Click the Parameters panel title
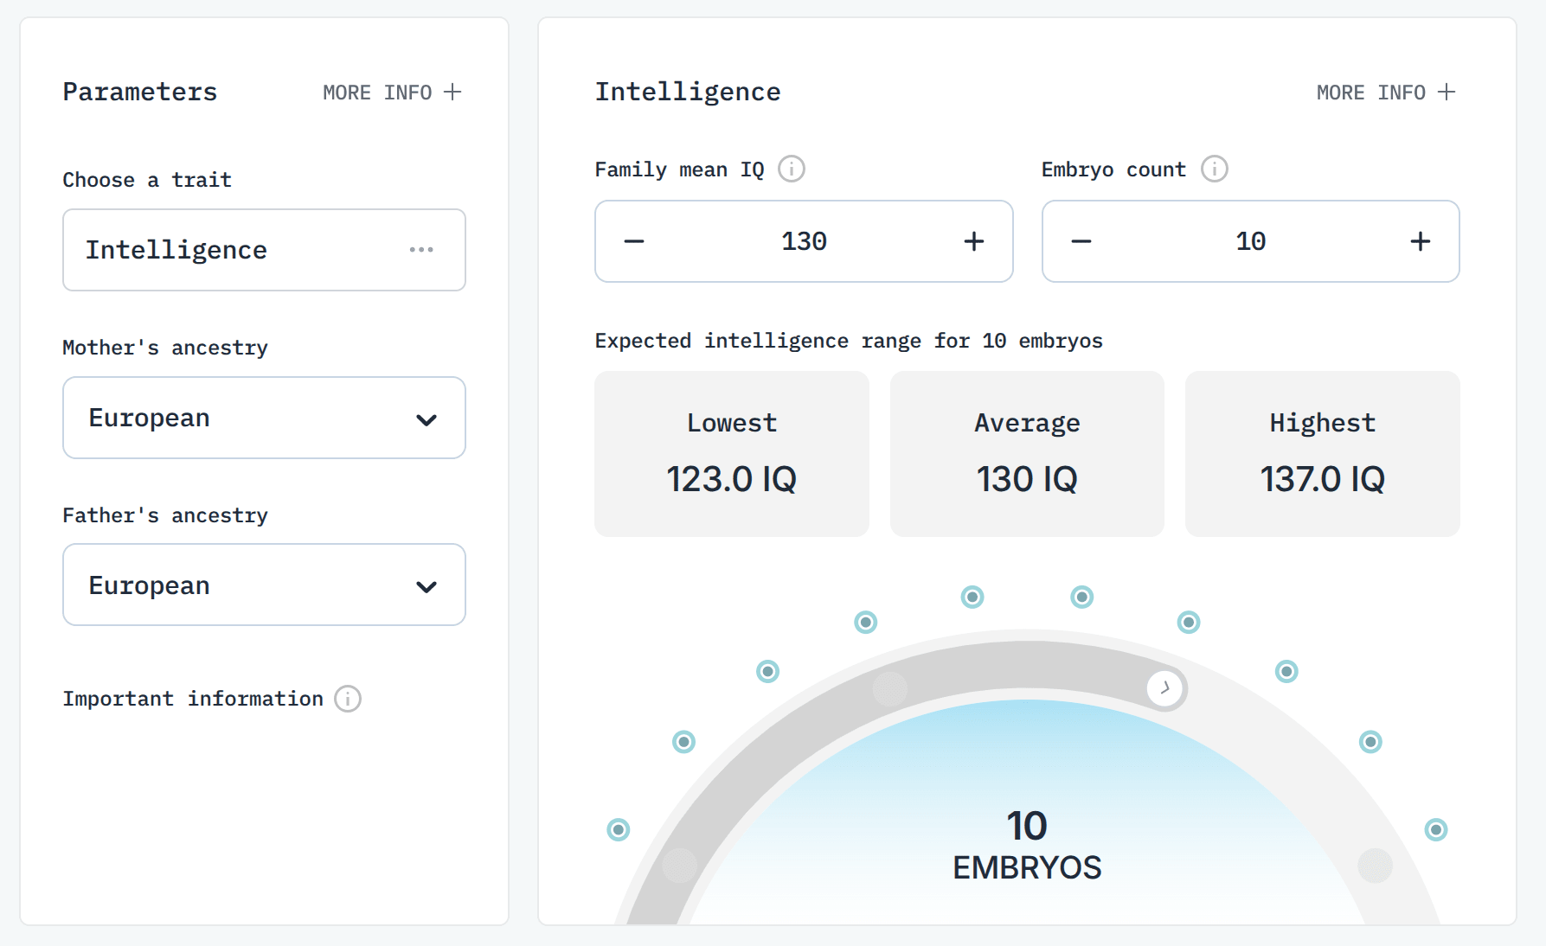1546x946 pixels. tap(140, 92)
